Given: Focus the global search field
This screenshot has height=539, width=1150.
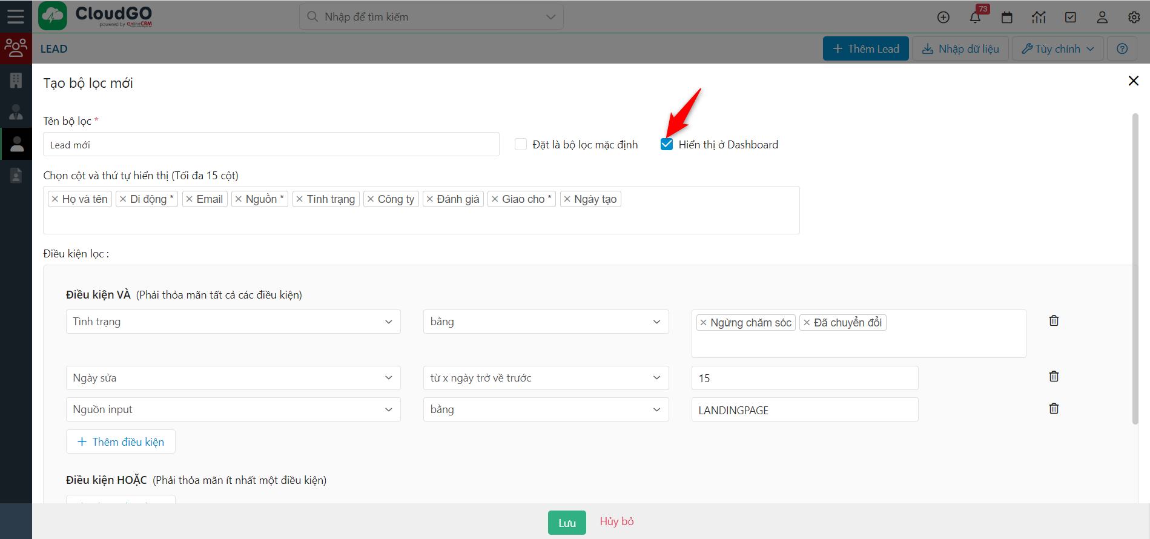Looking at the screenshot, I should [431, 17].
